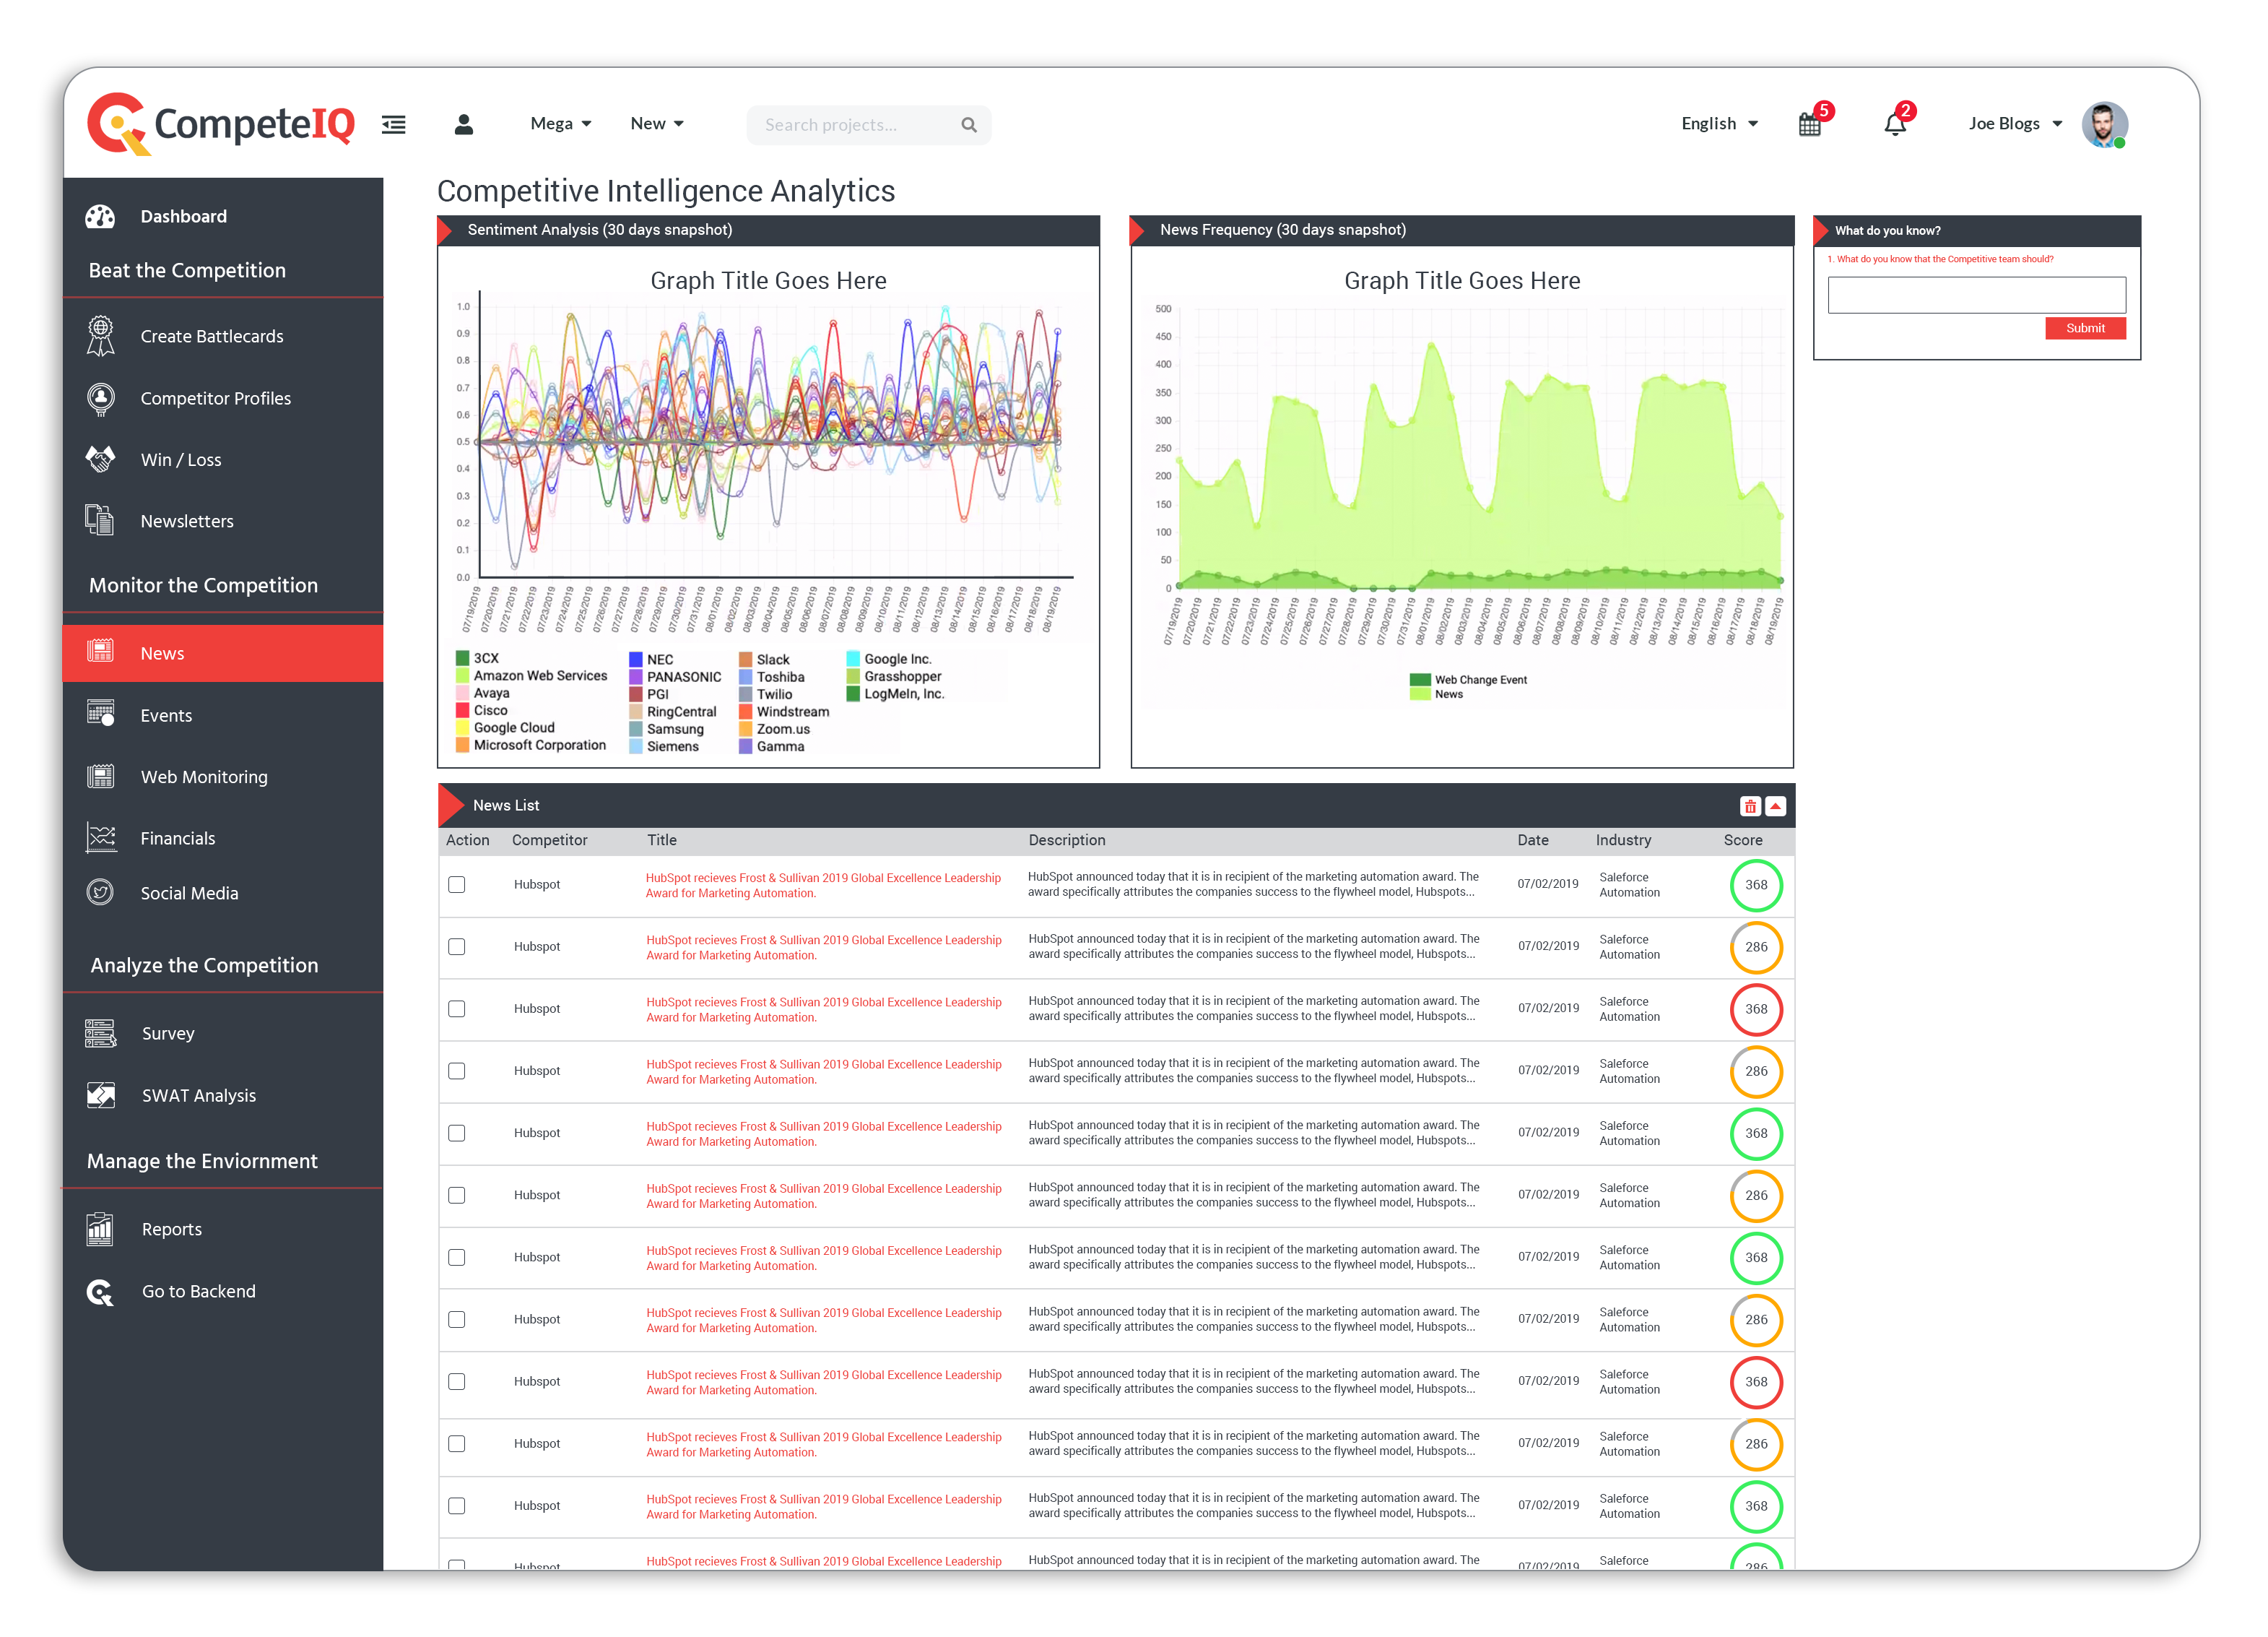Image resolution: width=2268 pixels, height=1637 pixels.
Task: Sort by the Score column header
Action: pos(1743,840)
